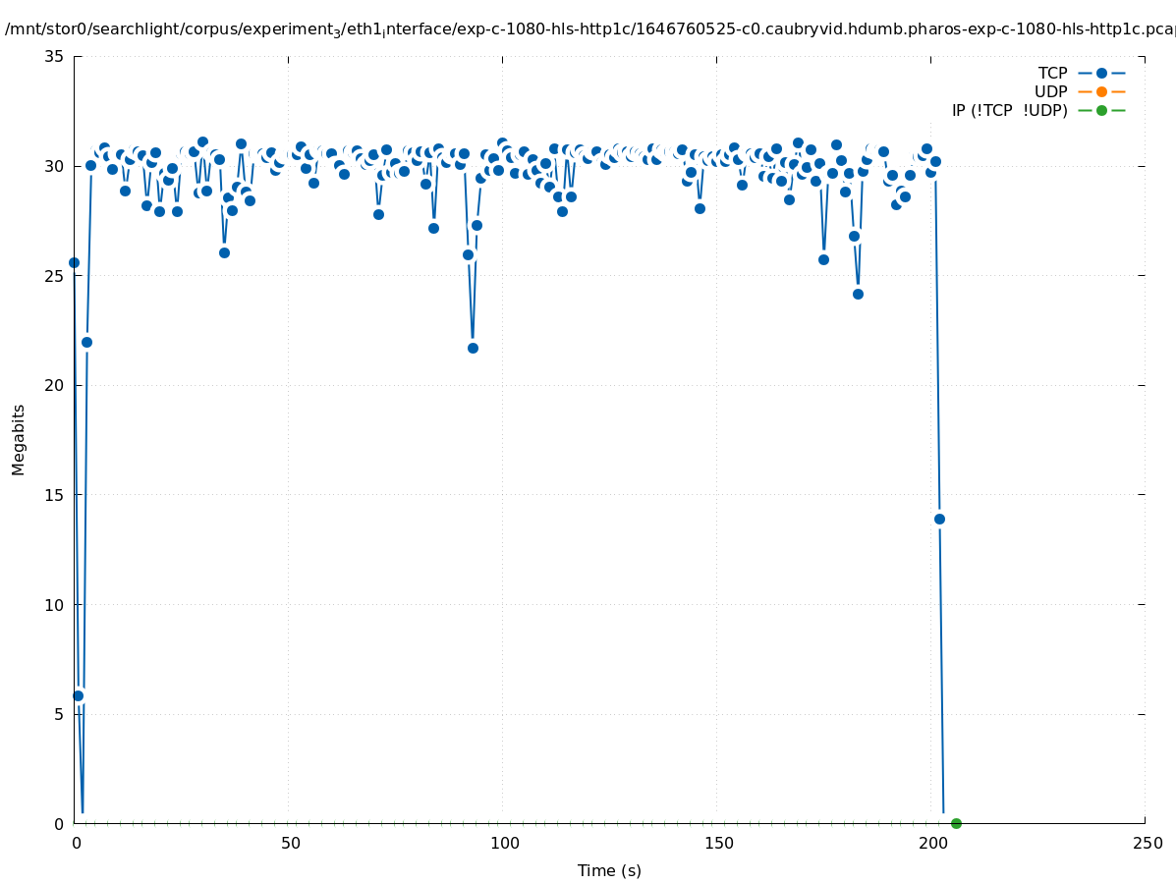This screenshot has height=884, width=1176.
Task: Click the 15 tick label on the y-axis
Action: click(55, 495)
